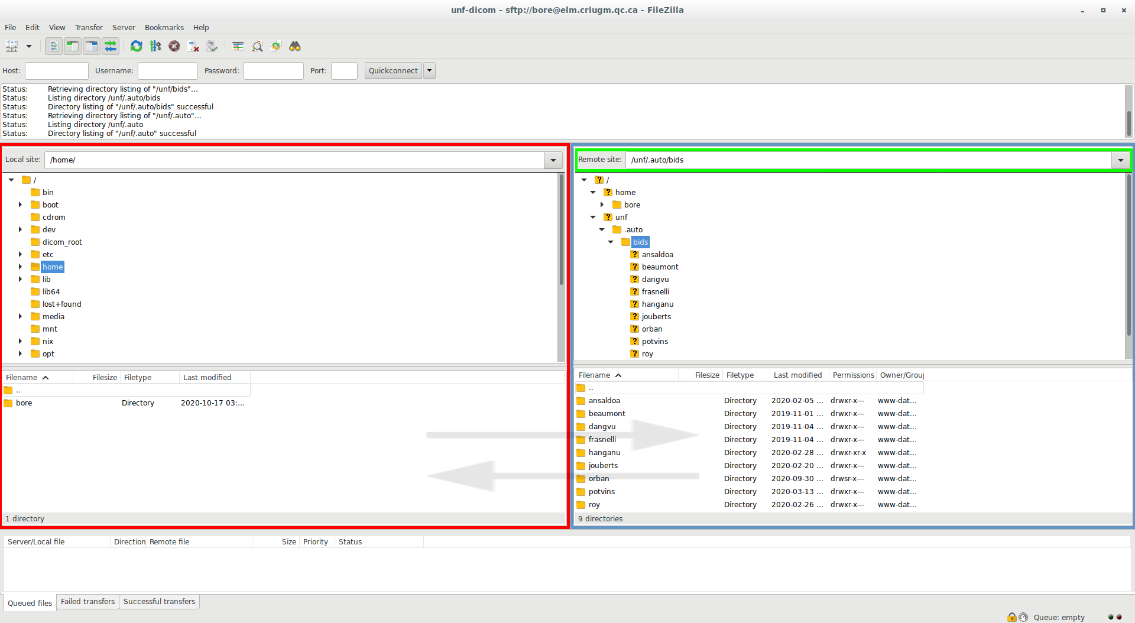Click the cancel current operation icon
The width and height of the screenshot is (1135, 623).
[x=174, y=46]
